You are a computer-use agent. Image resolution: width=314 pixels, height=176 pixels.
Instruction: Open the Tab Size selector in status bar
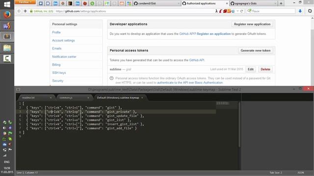(x=276, y=173)
